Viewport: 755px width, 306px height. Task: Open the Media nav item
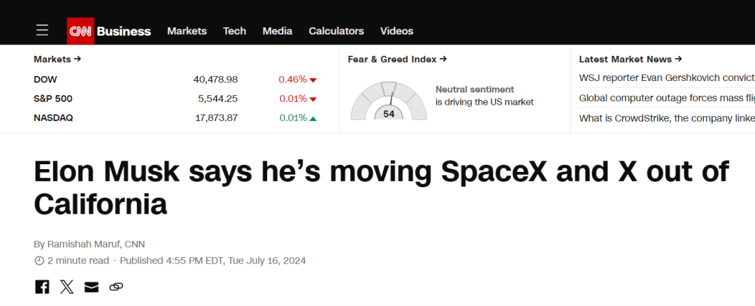coord(278,31)
